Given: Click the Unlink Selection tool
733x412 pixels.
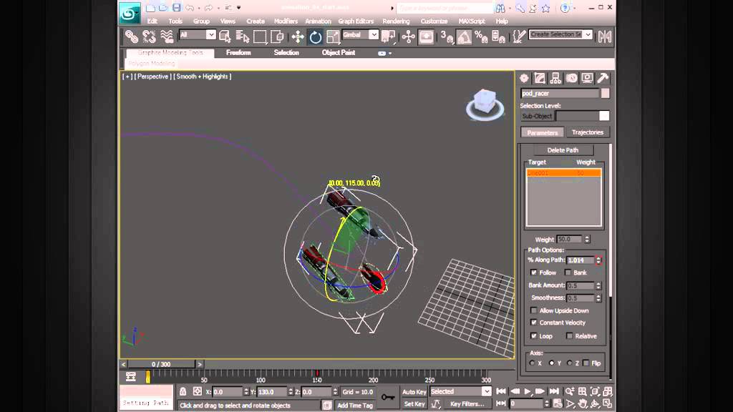Looking at the screenshot, I should pyautogui.click(x=149, y=36).
